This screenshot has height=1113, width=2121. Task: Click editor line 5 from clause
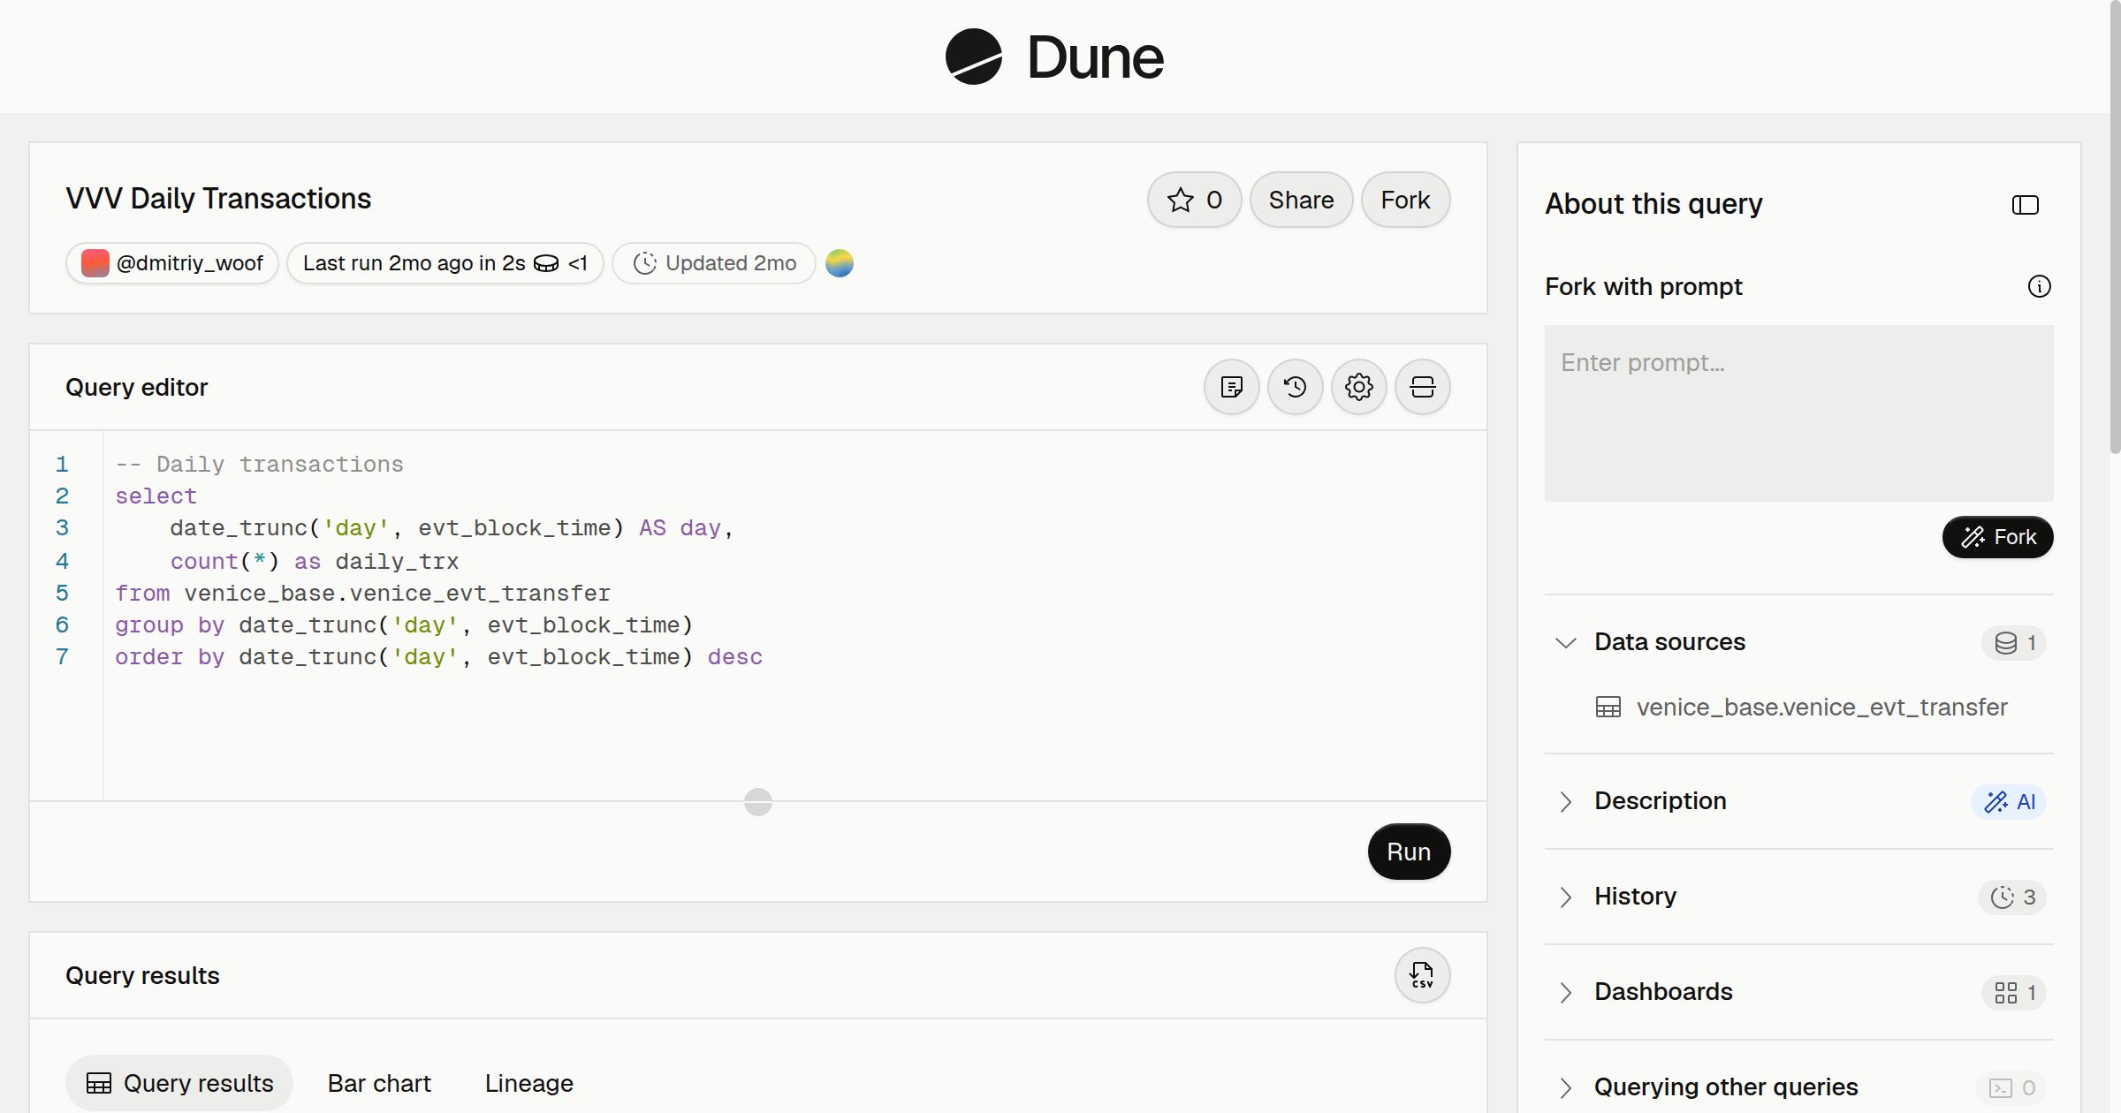coord(362,594)
